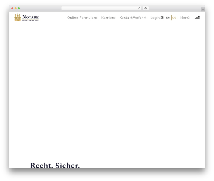214x181 pixels.
Task: Open the hamburger menu icon
Action: pos(197,18)
